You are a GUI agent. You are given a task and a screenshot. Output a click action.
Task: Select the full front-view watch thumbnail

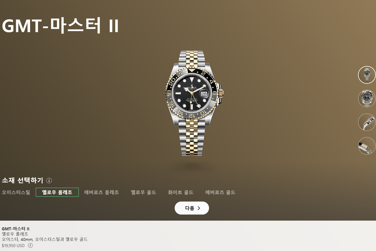[367, 75]
